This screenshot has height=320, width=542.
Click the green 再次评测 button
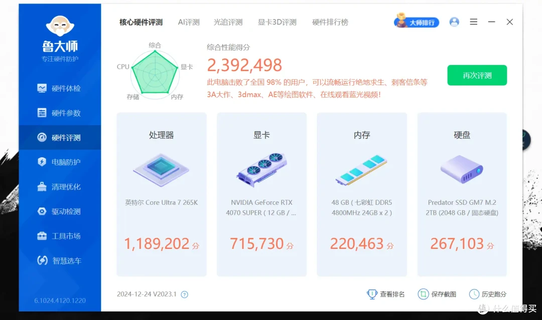pyautogui.click(x=477, y=75)
